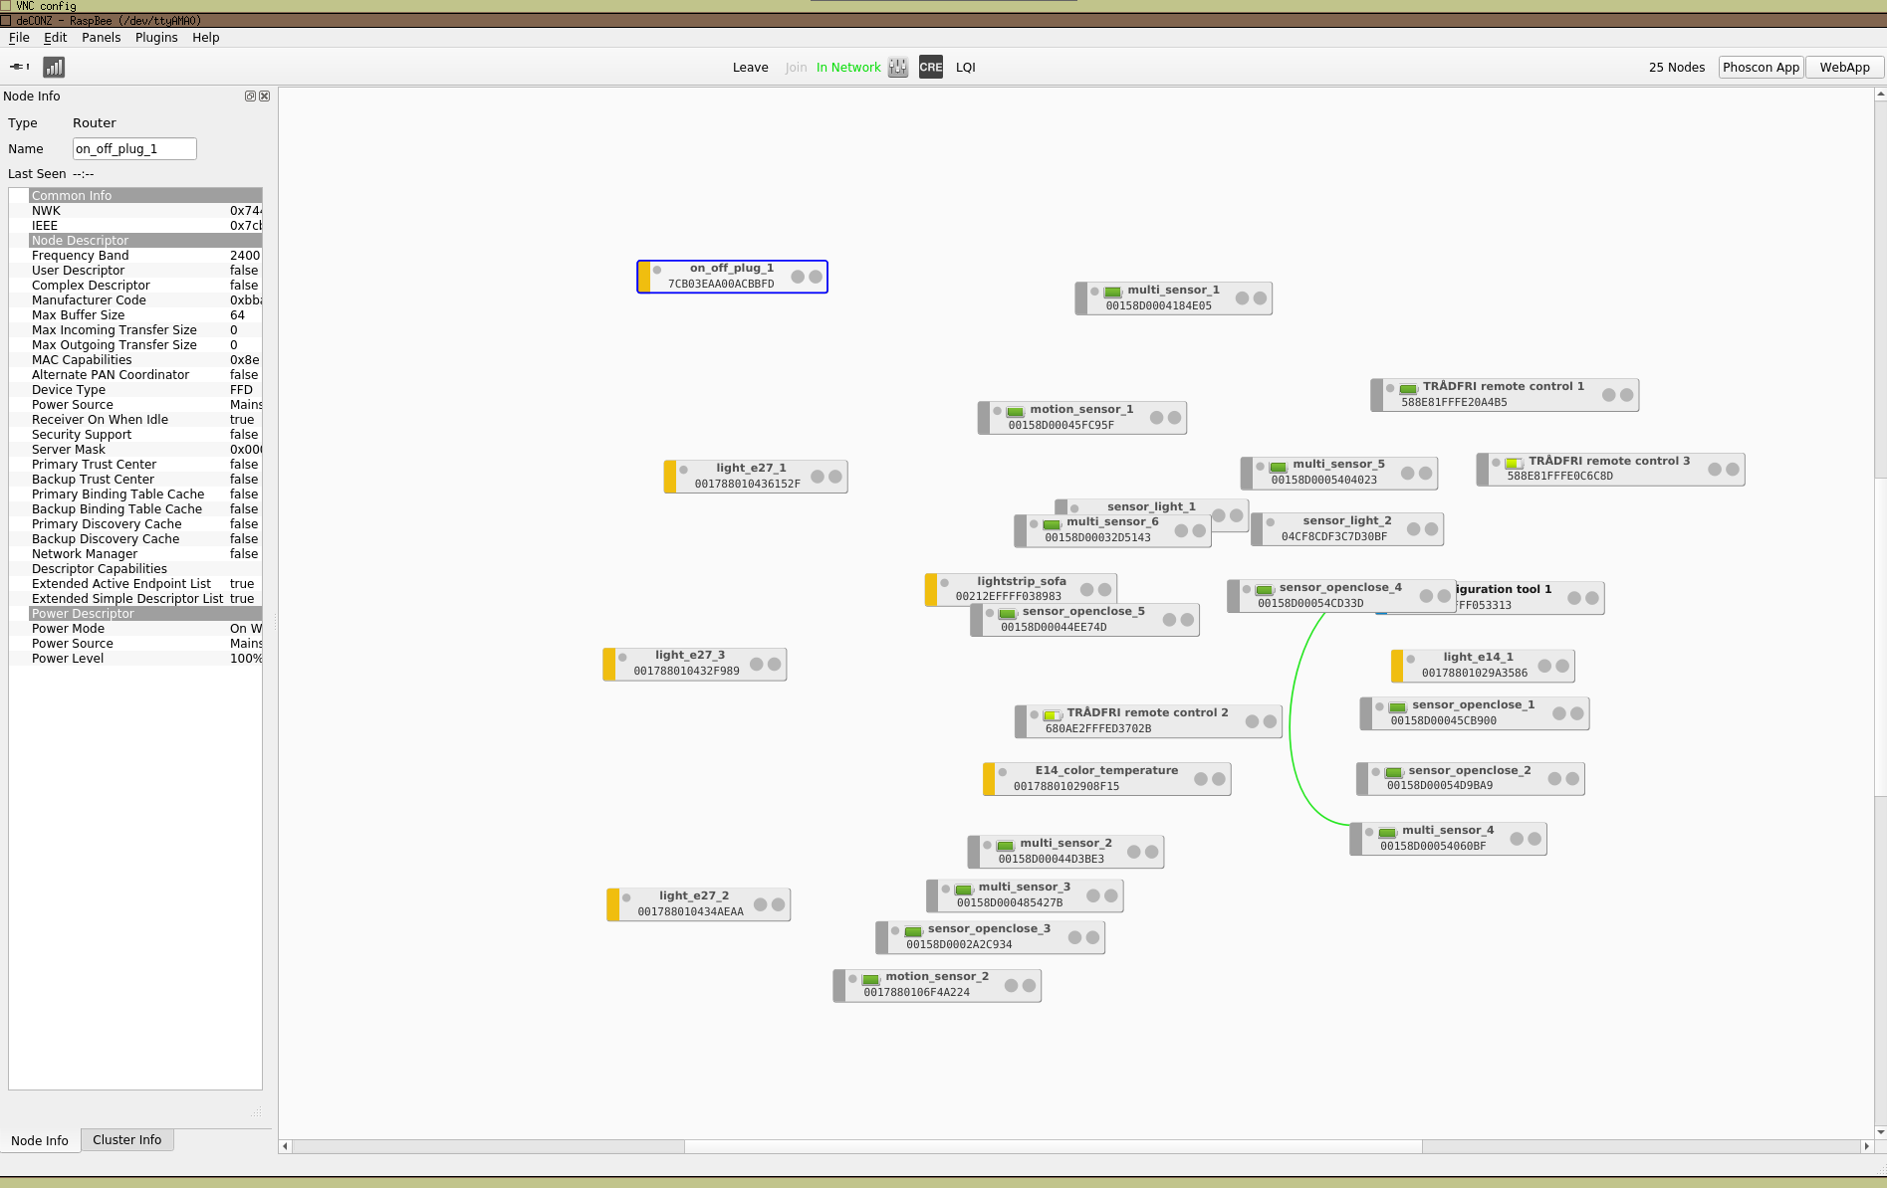Select the Power Descriptor header row
Image resolution: width=1887 pixels, height=1188 pixels.
145,614
